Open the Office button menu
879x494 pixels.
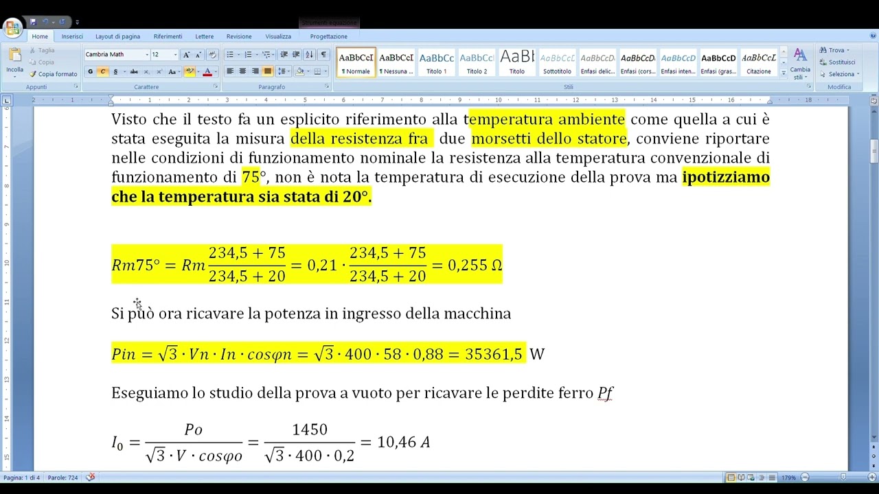tap(12, 27)
